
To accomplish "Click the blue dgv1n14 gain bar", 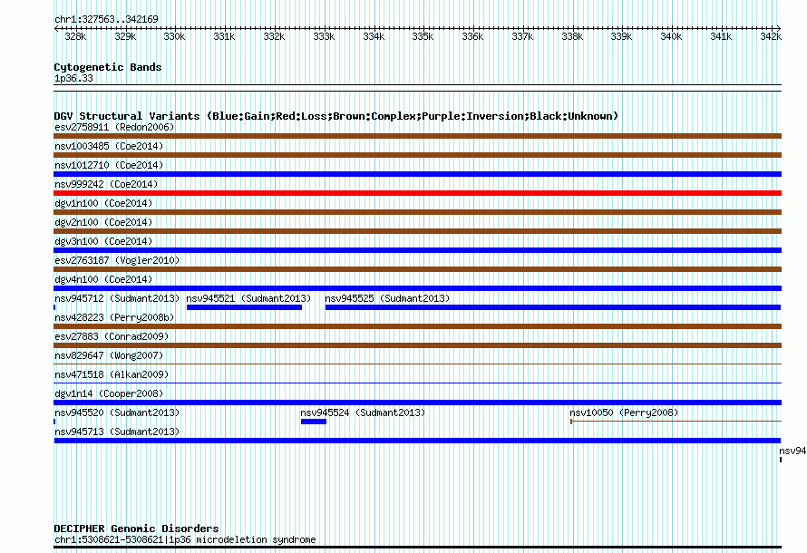I will point(417,403).
